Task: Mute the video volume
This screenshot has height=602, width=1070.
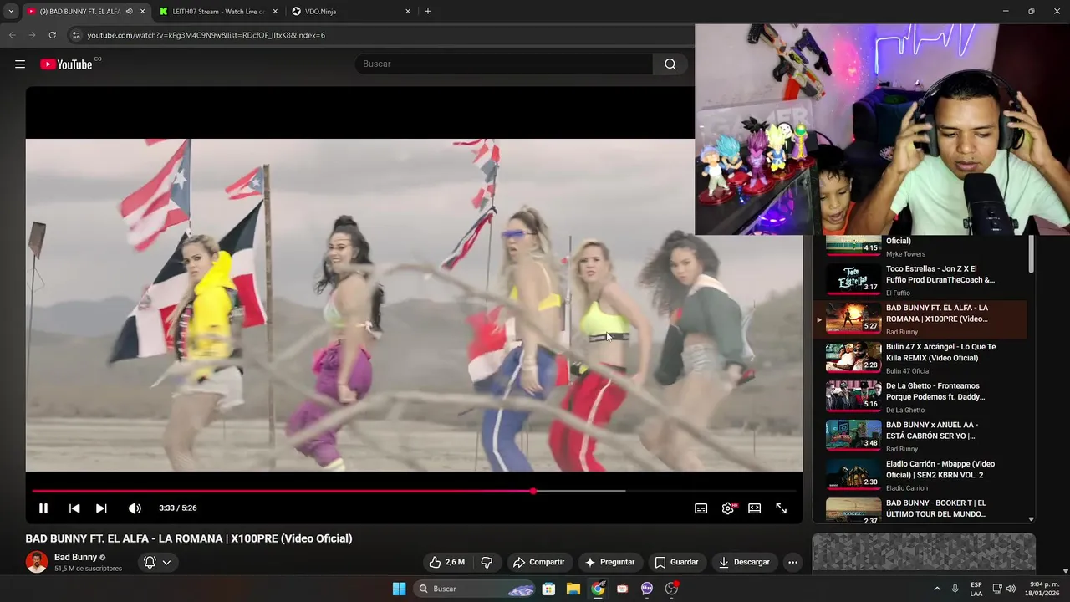Action: point(135,508)
